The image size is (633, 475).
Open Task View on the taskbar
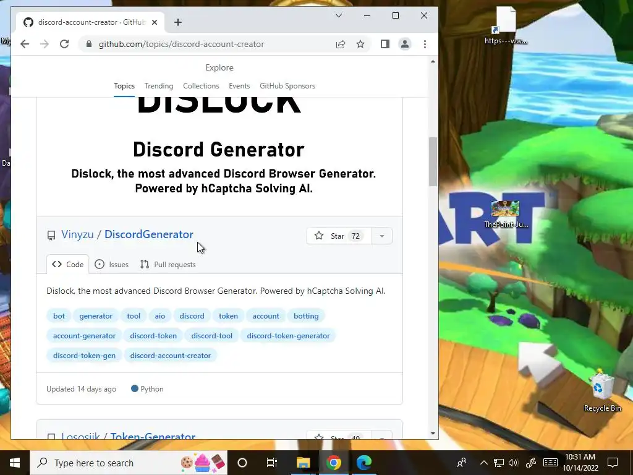272,463
